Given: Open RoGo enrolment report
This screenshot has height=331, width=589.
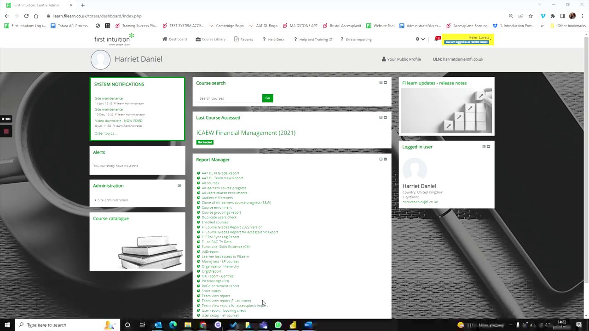Looking at the screenshot, I should tap(220, 286).
